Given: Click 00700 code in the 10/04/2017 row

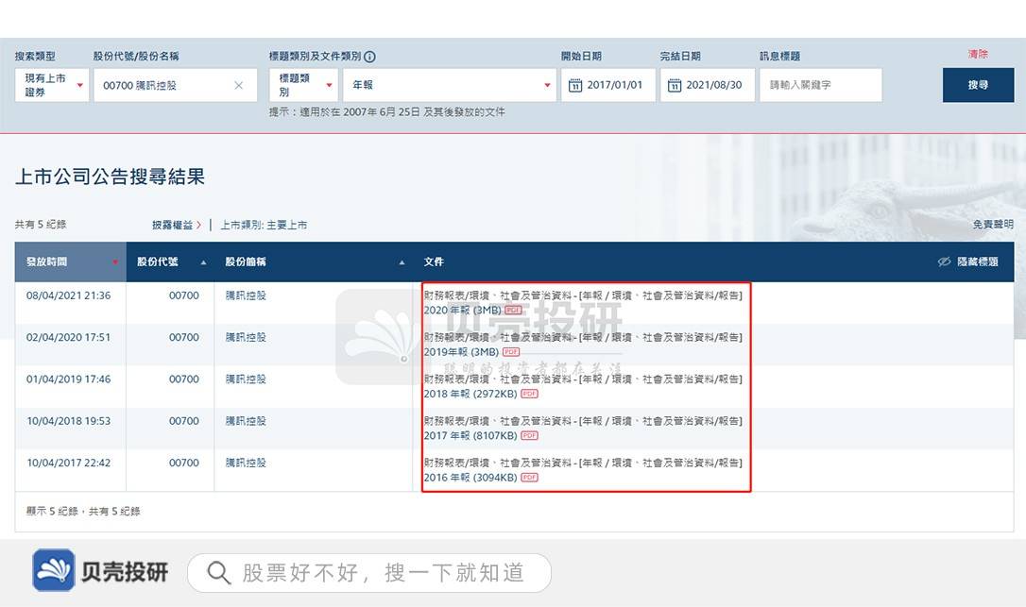Looking at the screenshot, I should point(184,464).
